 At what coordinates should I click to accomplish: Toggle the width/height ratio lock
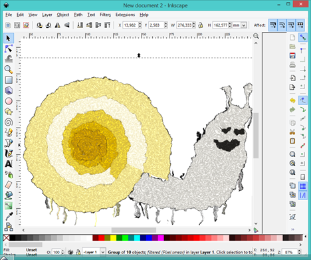[x=201, y=25]
